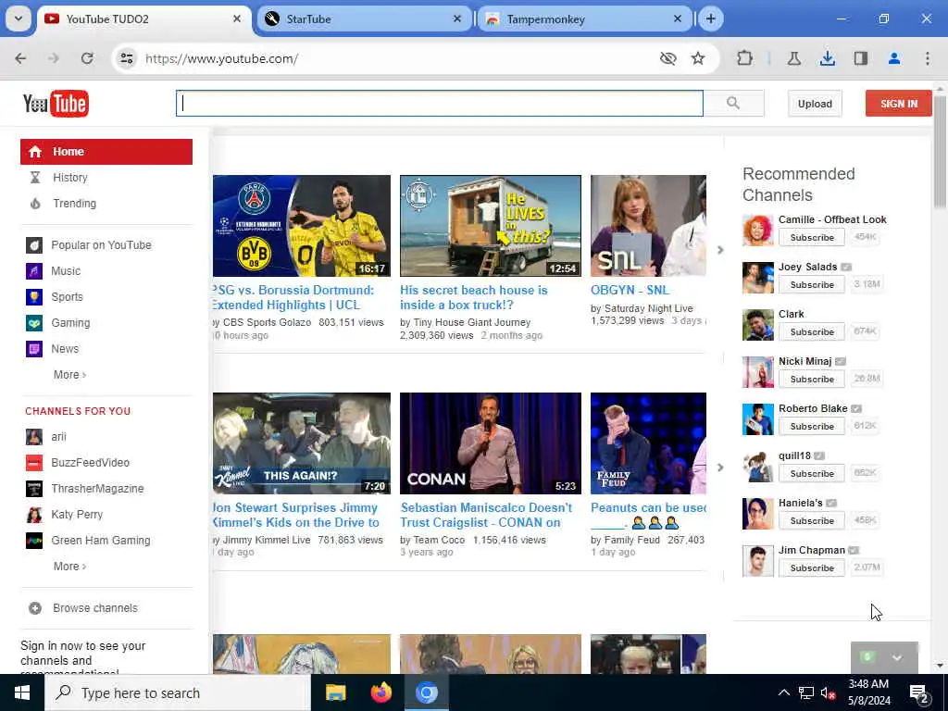Open the secret beach house video title
The width and height of the screenshot is (948, 711).
coord(473,297)
